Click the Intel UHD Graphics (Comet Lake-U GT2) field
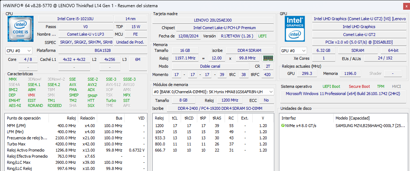Screen dimensions: 410x171 tap(360, 19)
